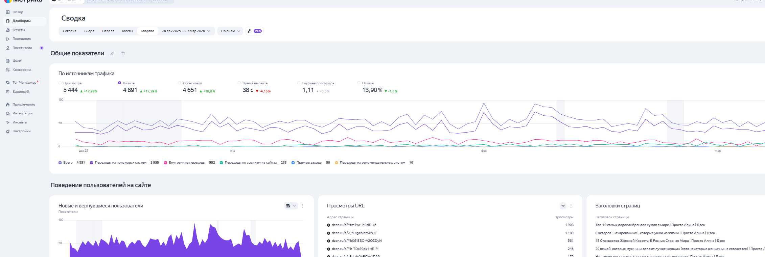Switch period to Неделя tab
765x257 pixels.
pos(108,31)
